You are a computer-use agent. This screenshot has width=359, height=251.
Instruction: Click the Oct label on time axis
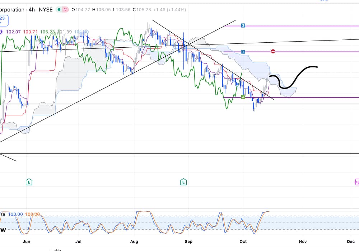[243, 242]
